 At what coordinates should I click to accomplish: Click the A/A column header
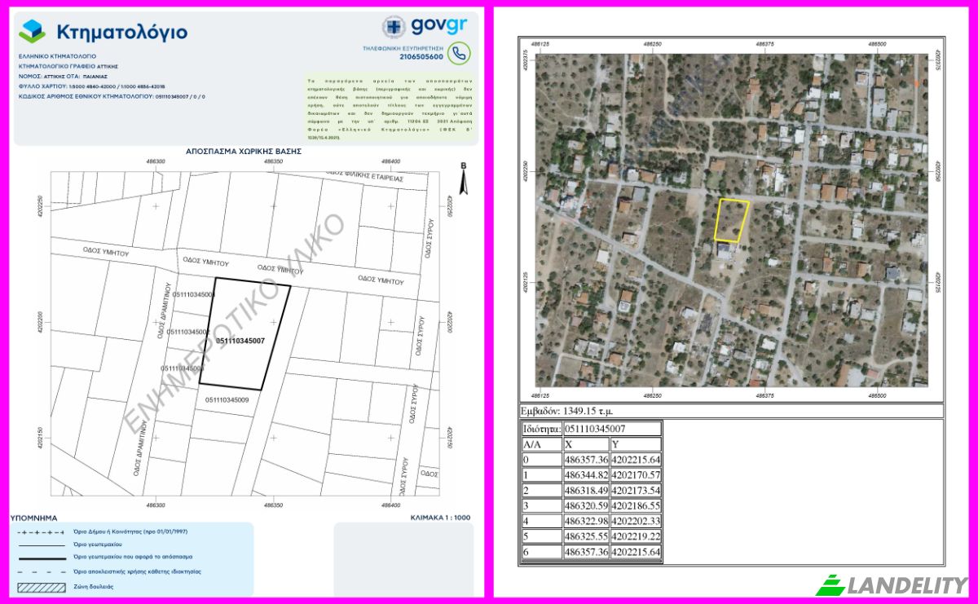click(x=542, y=445)
